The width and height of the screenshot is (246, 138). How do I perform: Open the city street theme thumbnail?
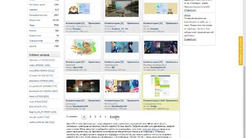pyautogui.click(x=122, y=8)
